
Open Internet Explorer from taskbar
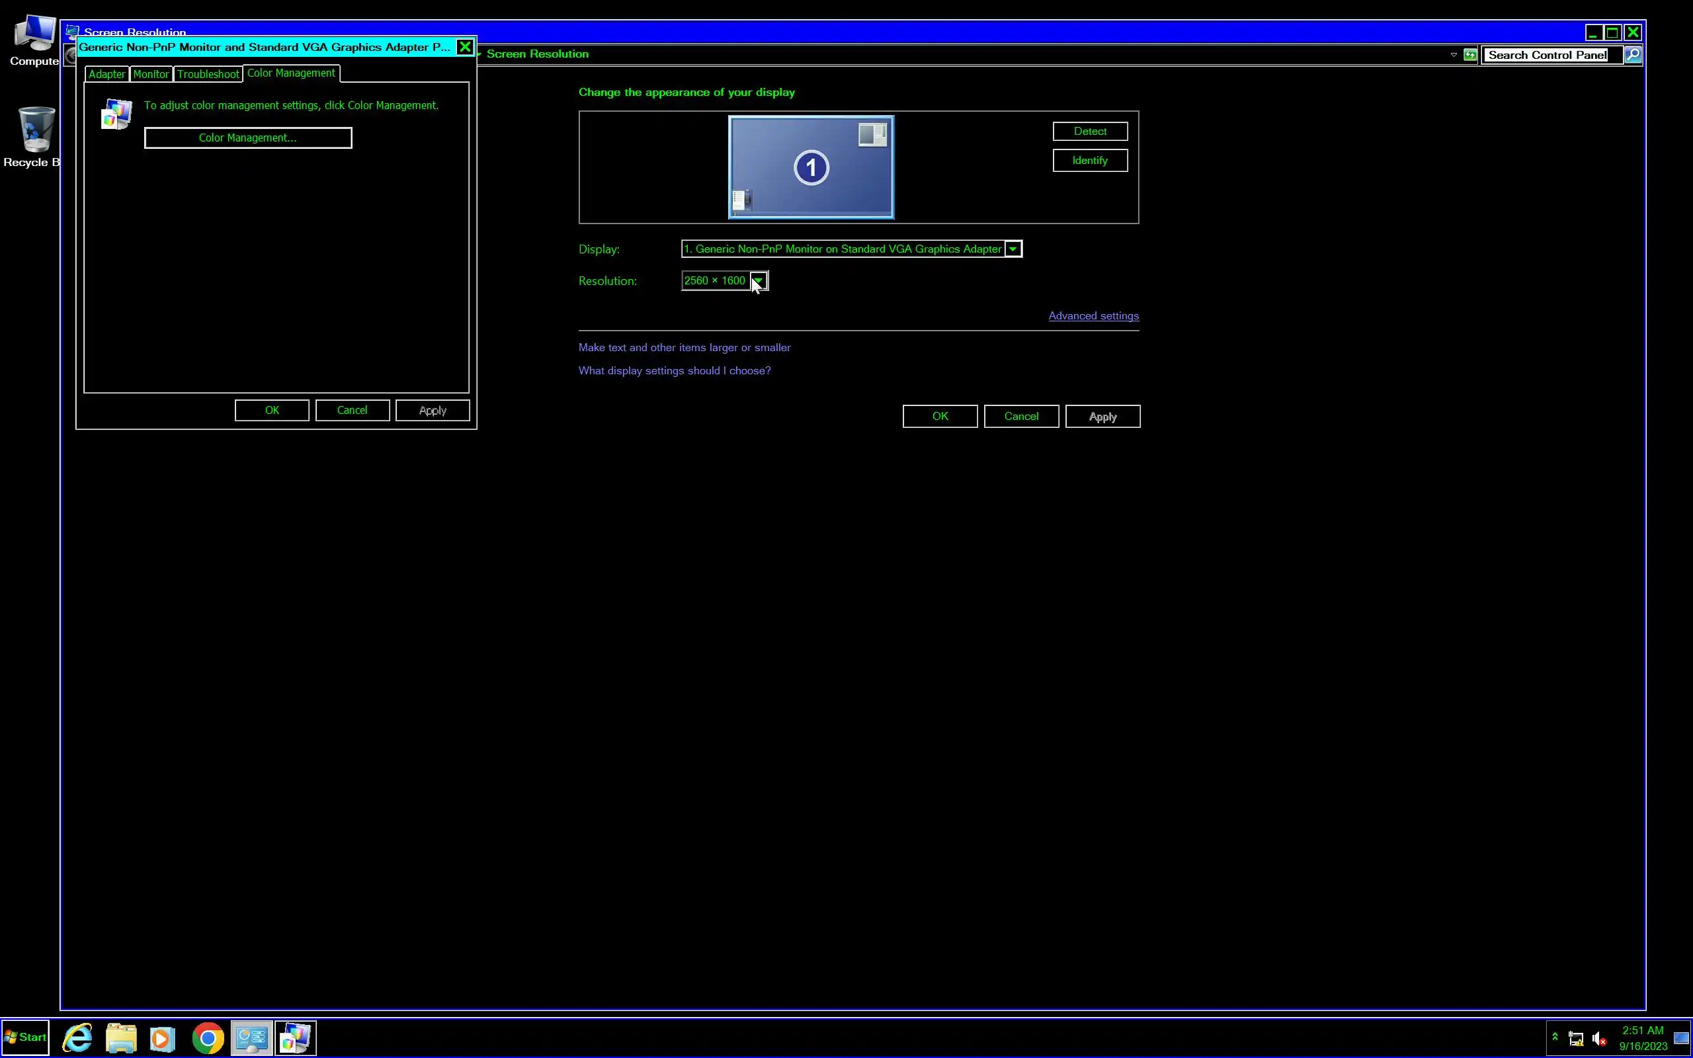pyautogui.click(x=77, y=1037)
